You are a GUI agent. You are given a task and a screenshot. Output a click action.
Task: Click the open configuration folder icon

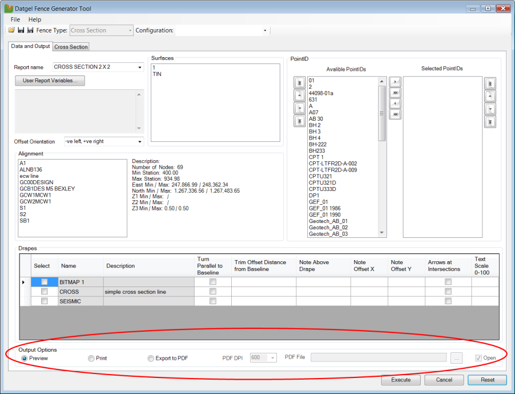[11, 30]
